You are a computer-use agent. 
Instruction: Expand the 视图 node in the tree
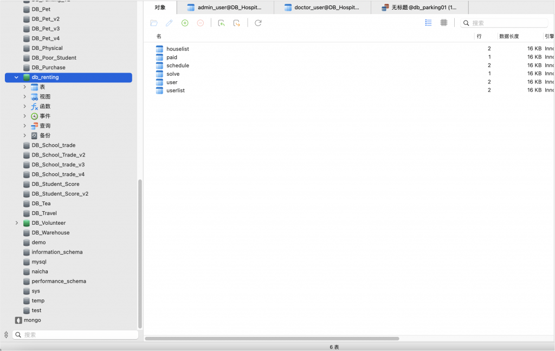click(24, 96)
